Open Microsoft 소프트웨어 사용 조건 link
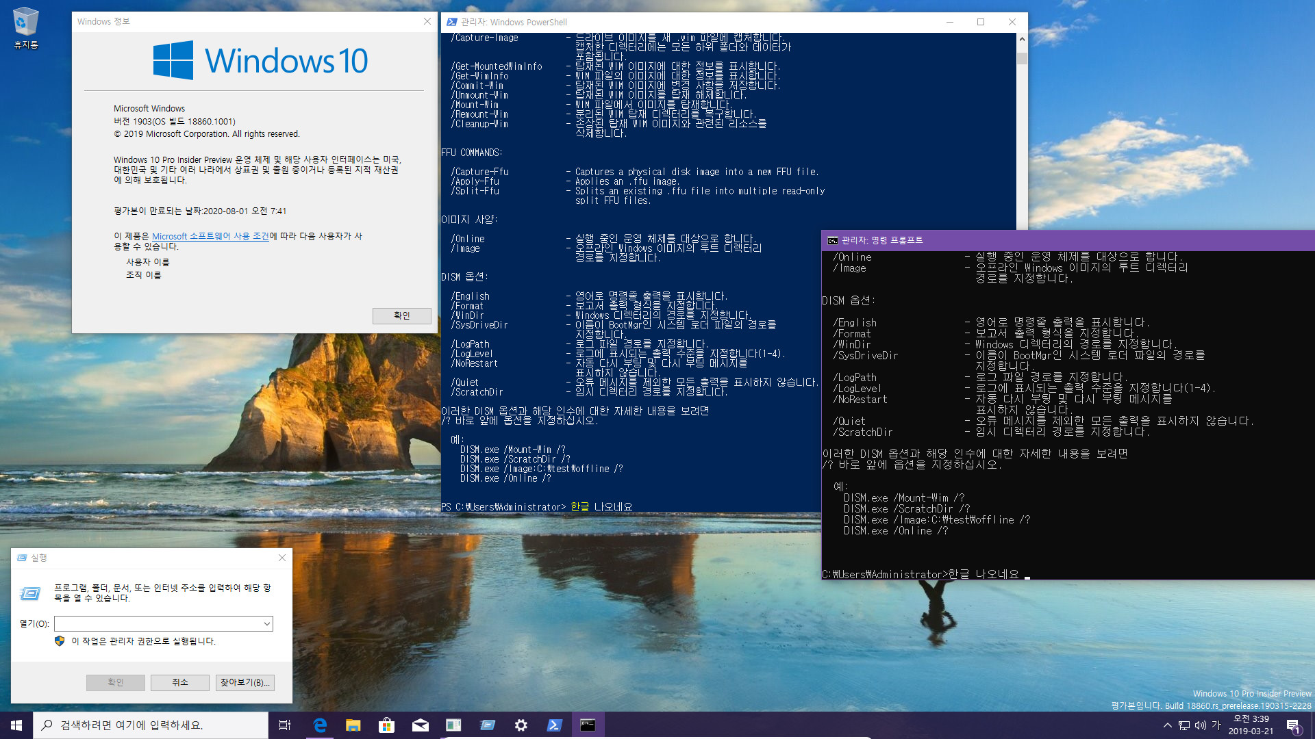Screen dimensions: 1315x739 click(210, 236)
